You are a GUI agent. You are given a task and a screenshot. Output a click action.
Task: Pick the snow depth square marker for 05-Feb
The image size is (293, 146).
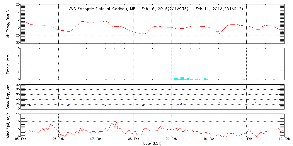coord(30,105)
